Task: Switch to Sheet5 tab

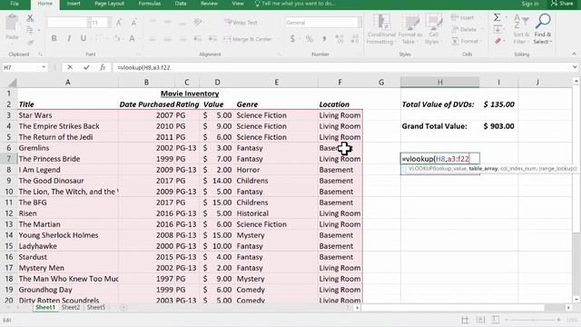Action: click(96, 307)
